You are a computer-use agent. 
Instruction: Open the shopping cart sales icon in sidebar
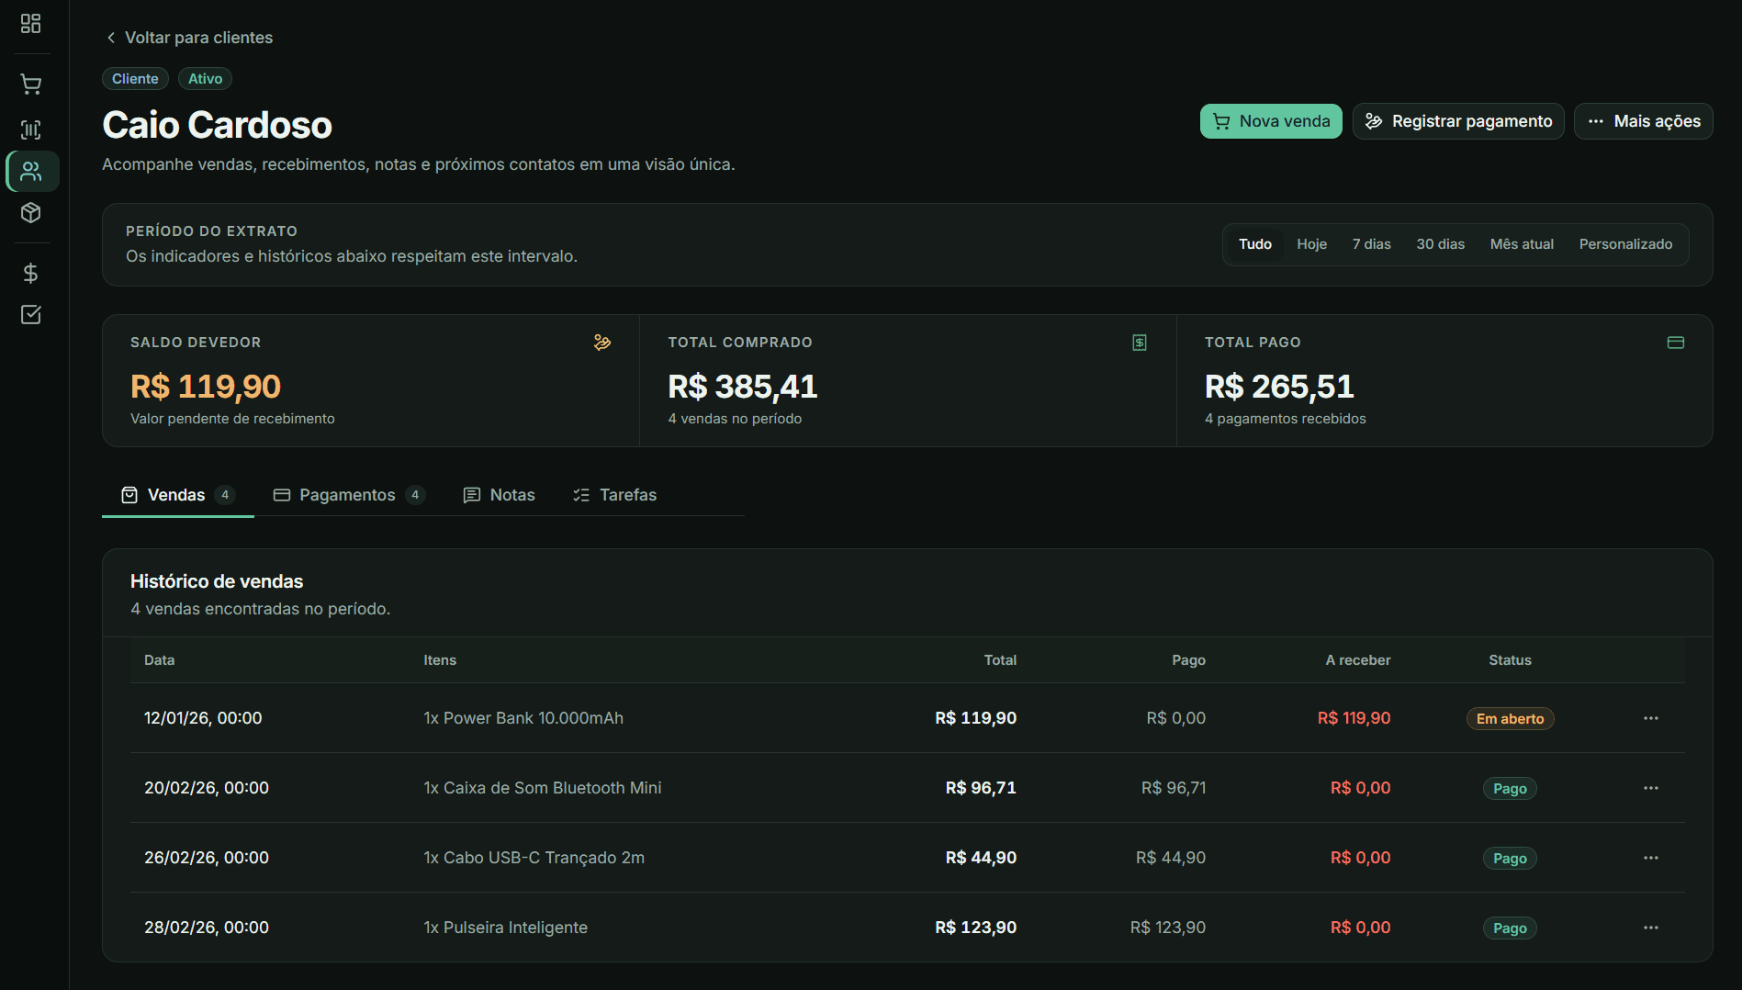31,84
